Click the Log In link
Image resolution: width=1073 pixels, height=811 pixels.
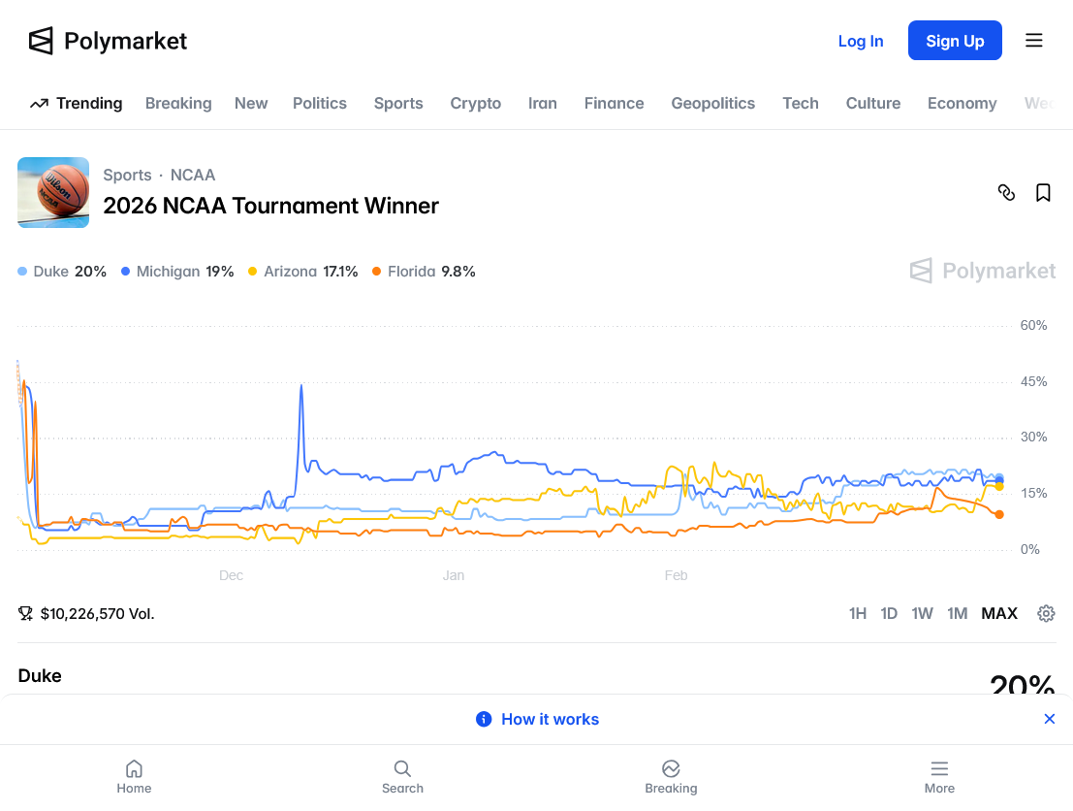861,41
